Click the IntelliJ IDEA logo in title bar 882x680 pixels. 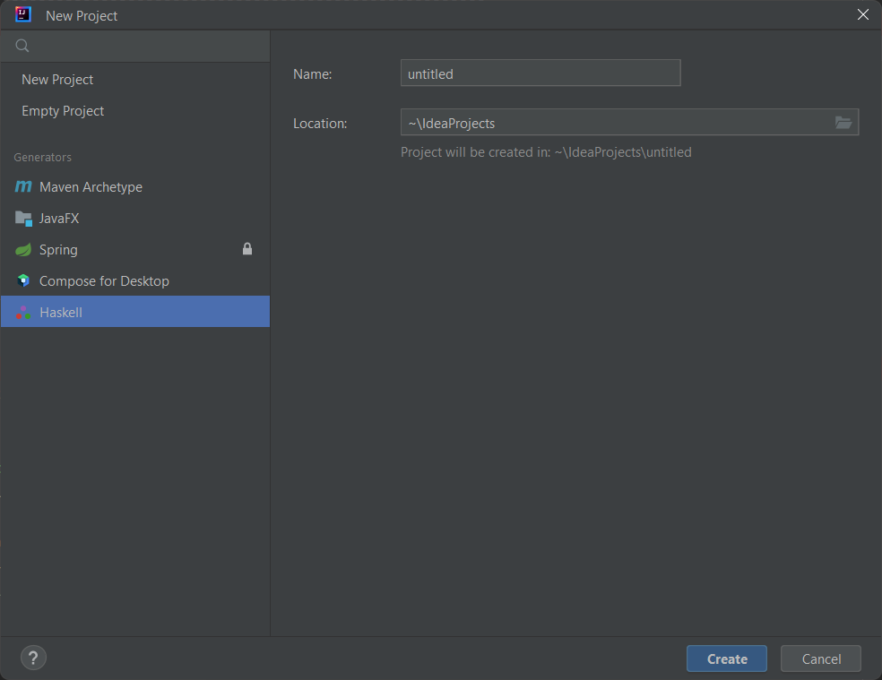23,14
